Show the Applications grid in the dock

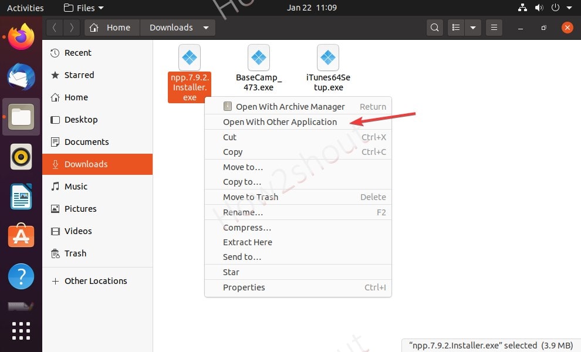(21, 331)
